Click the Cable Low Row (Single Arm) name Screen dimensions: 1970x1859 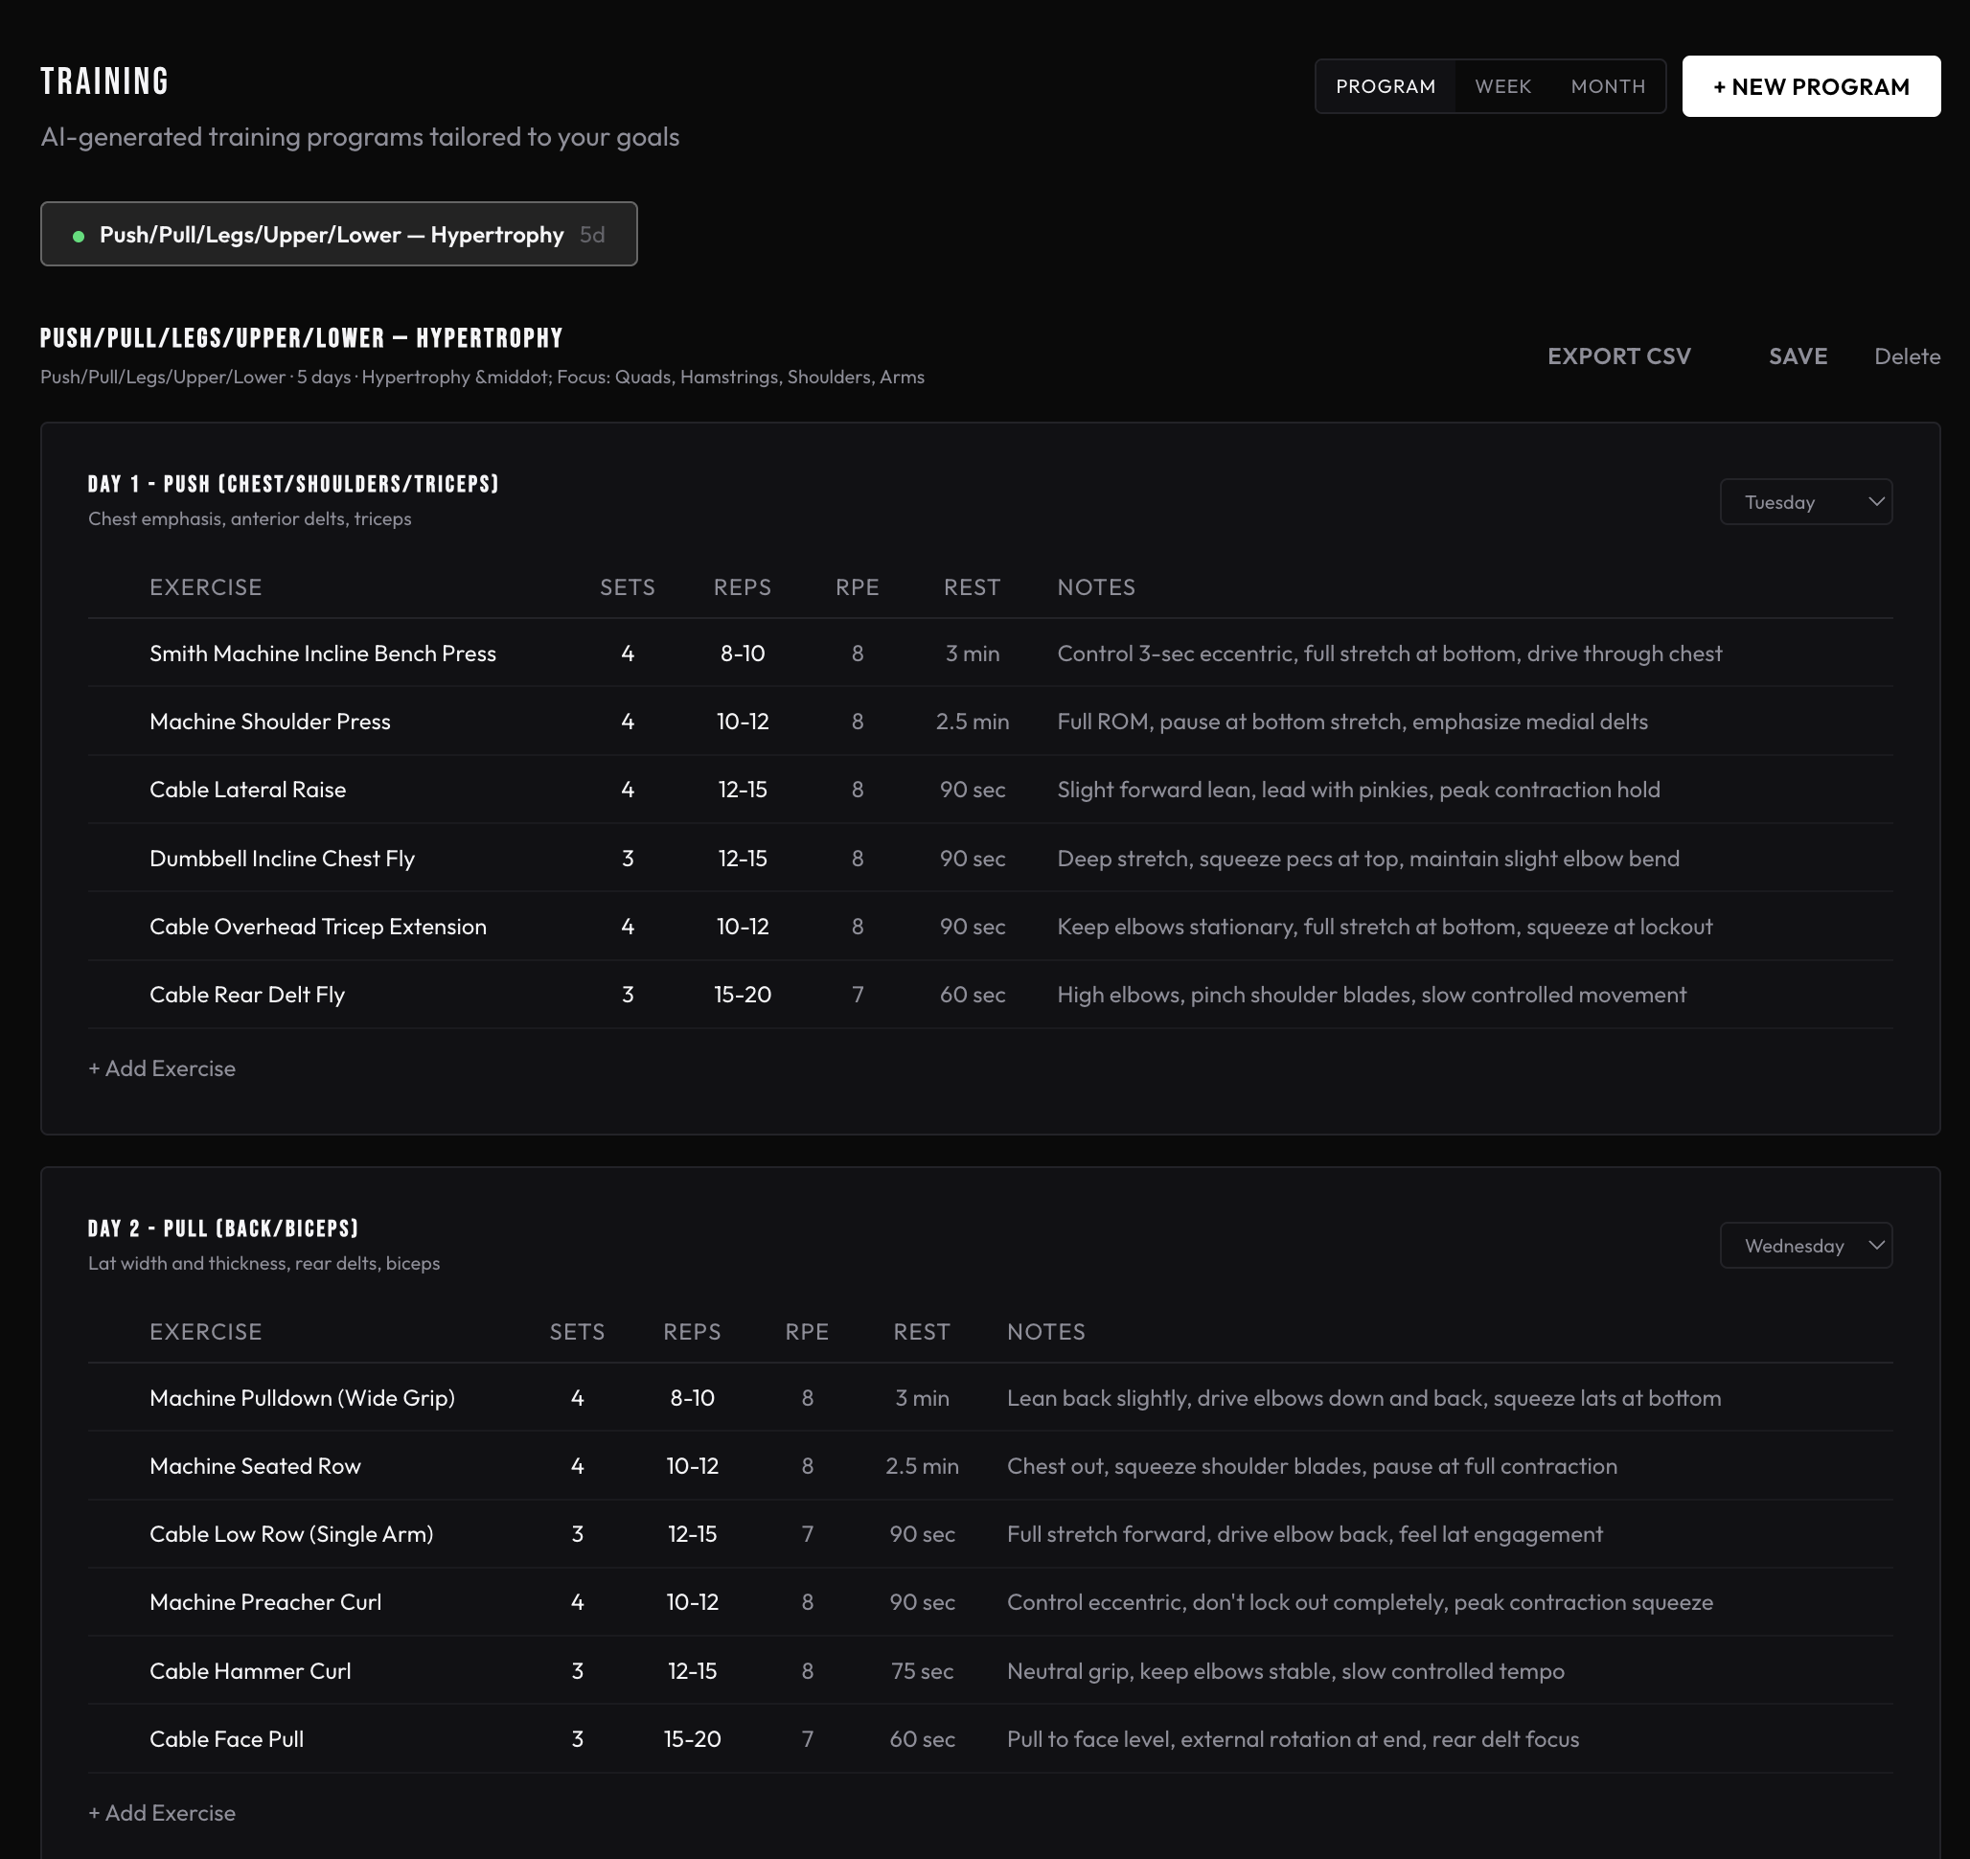[291, 1534]
